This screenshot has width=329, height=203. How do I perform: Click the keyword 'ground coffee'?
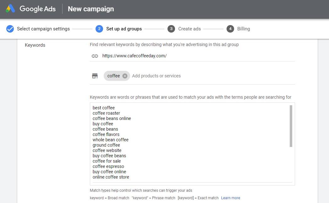click(107, 145)
